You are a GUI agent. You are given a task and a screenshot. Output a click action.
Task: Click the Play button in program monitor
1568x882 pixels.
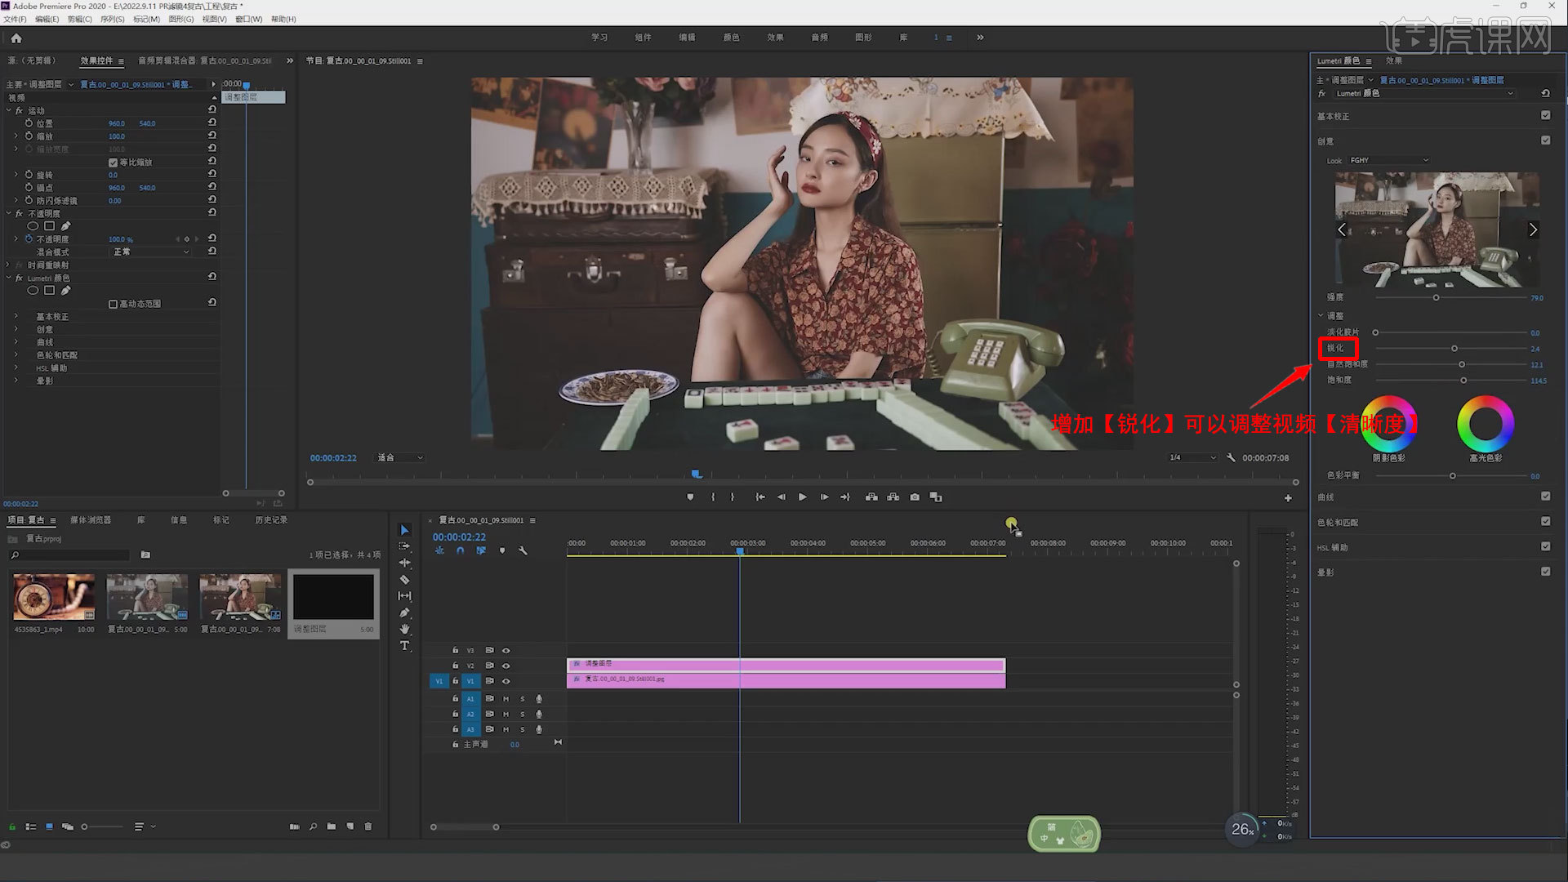[802, 497]
